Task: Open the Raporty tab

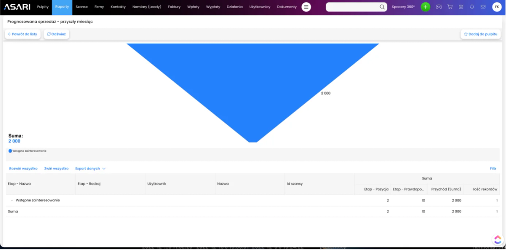Action: (62, 7)
